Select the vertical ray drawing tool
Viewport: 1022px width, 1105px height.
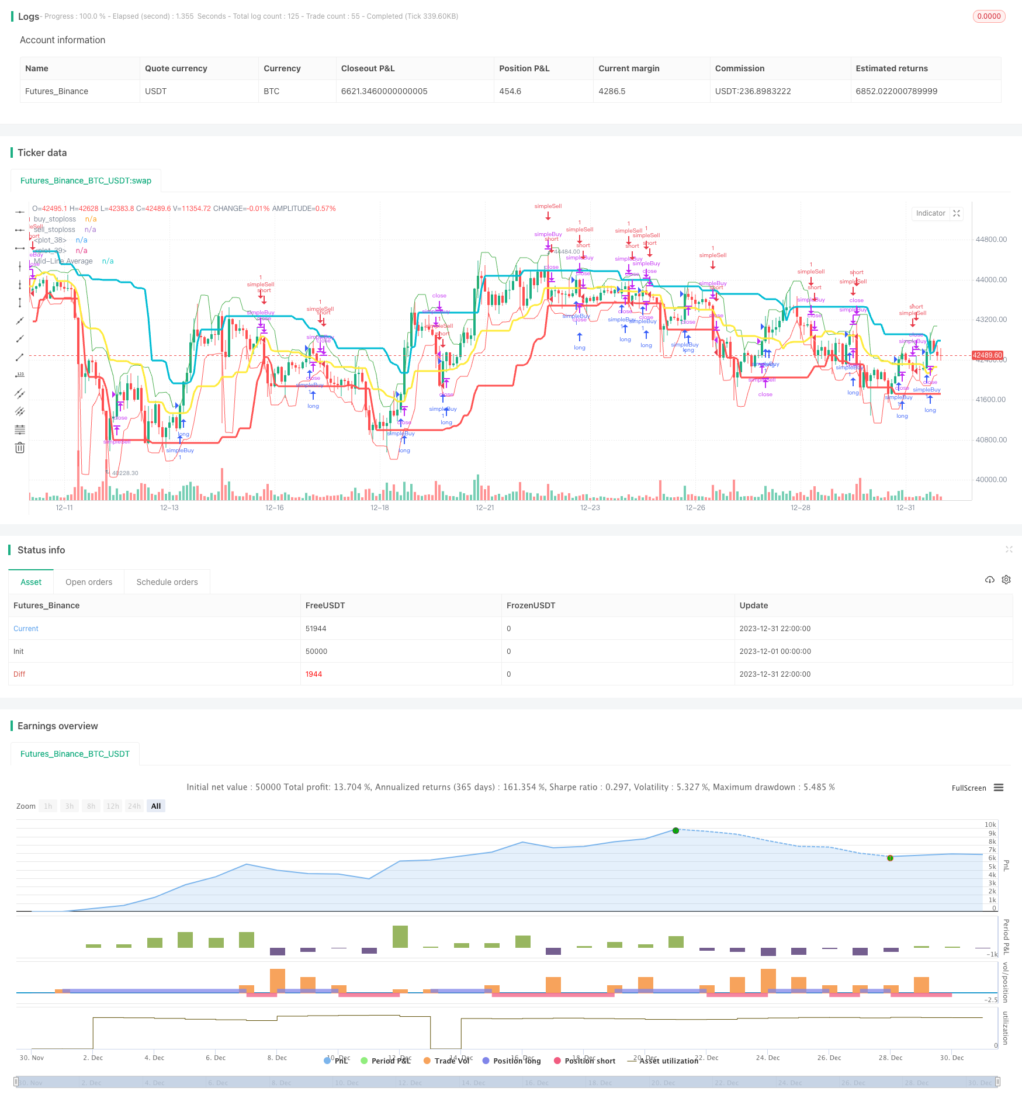tap(20, 285)
